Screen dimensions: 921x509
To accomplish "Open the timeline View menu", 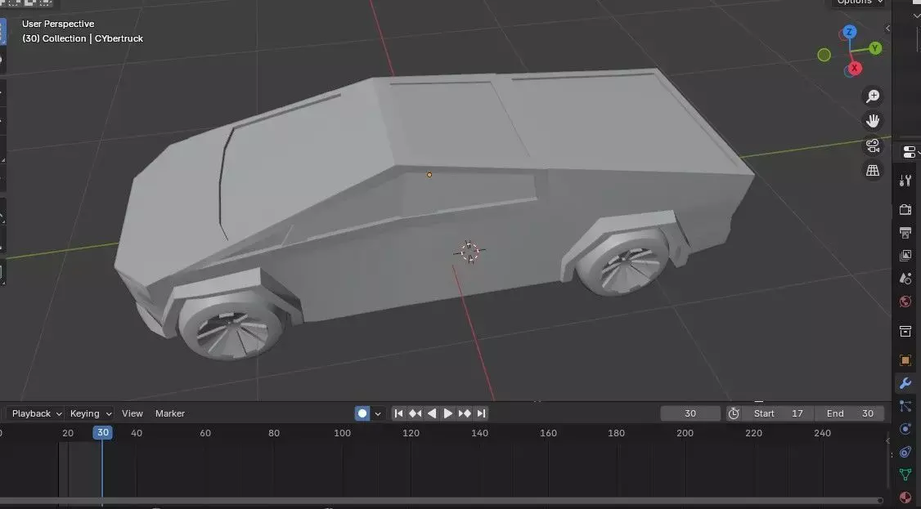I will tap(133, 413).
